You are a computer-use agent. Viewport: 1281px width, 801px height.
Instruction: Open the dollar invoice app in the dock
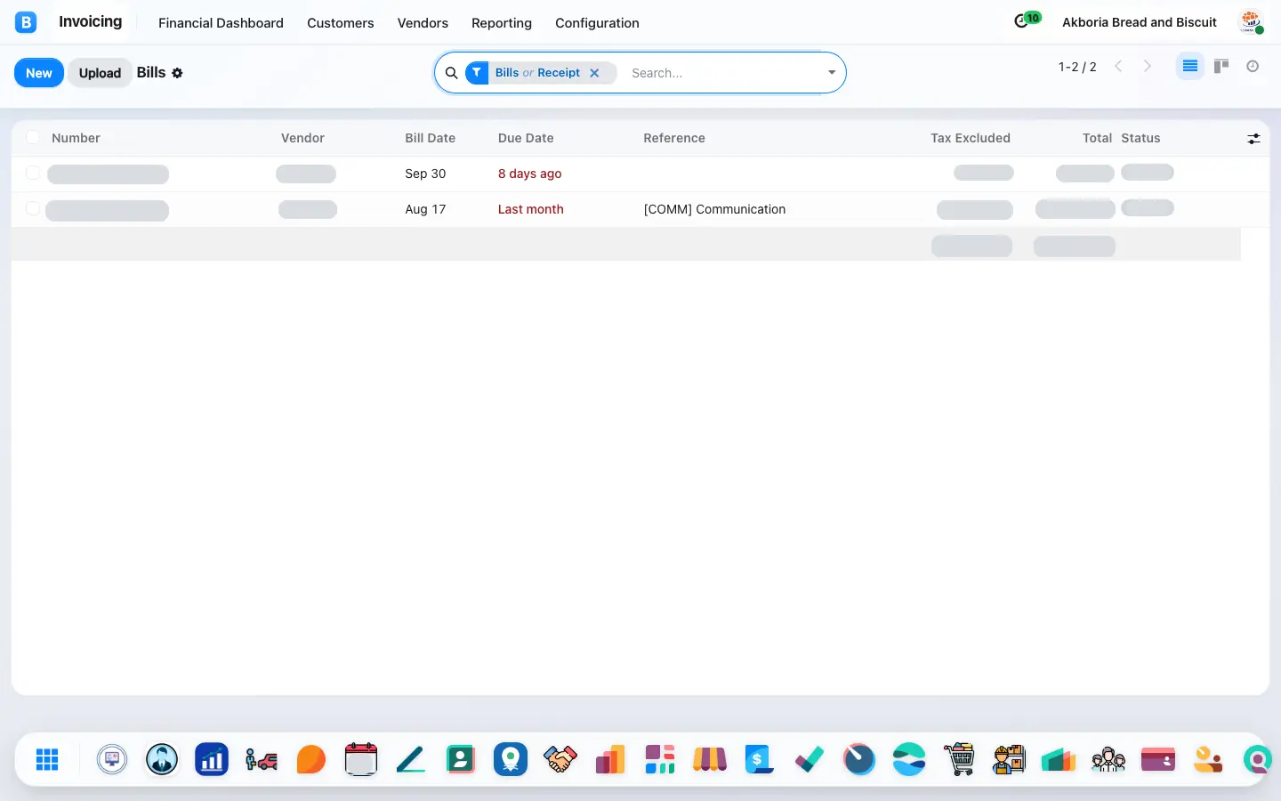[x=760, y=759]
